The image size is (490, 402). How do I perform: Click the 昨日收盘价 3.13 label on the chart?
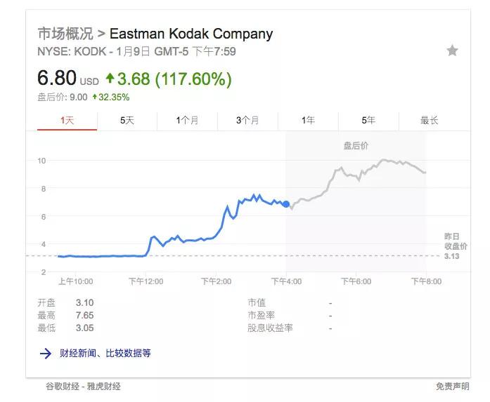[455, 246]
